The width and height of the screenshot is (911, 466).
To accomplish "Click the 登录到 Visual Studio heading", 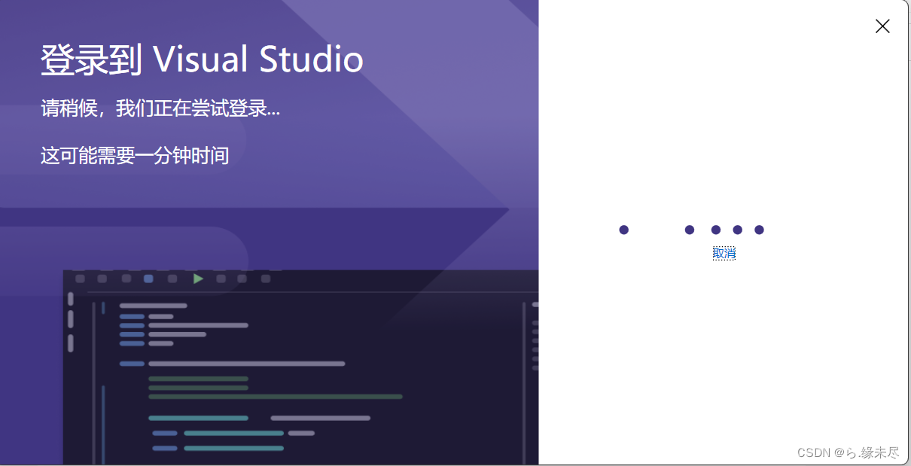I will (202, 60).
